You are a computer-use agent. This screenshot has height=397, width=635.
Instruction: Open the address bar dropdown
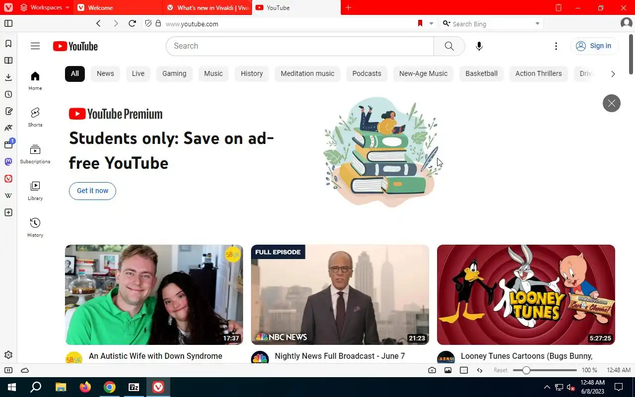point(431,23)
